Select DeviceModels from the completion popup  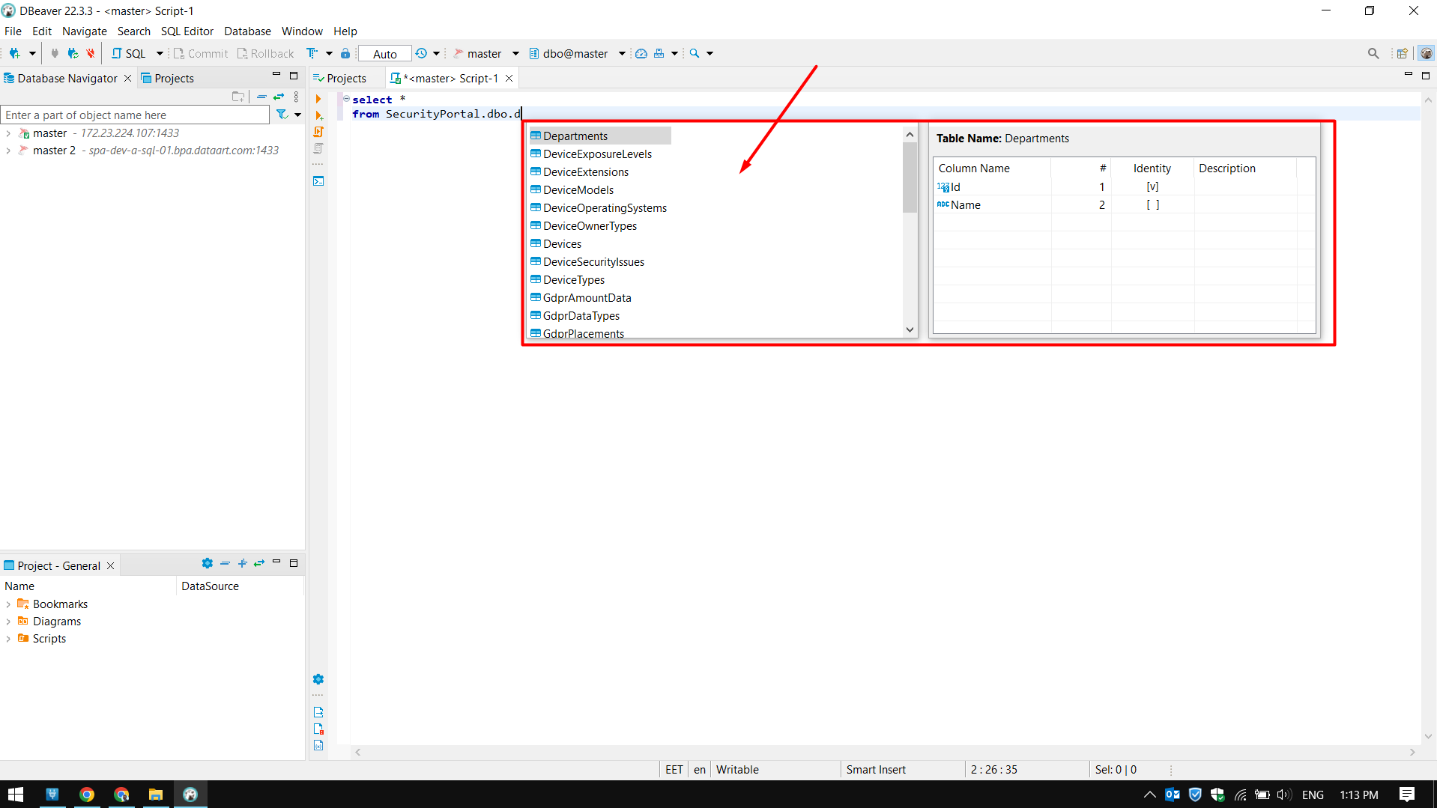tap(578, 189)
